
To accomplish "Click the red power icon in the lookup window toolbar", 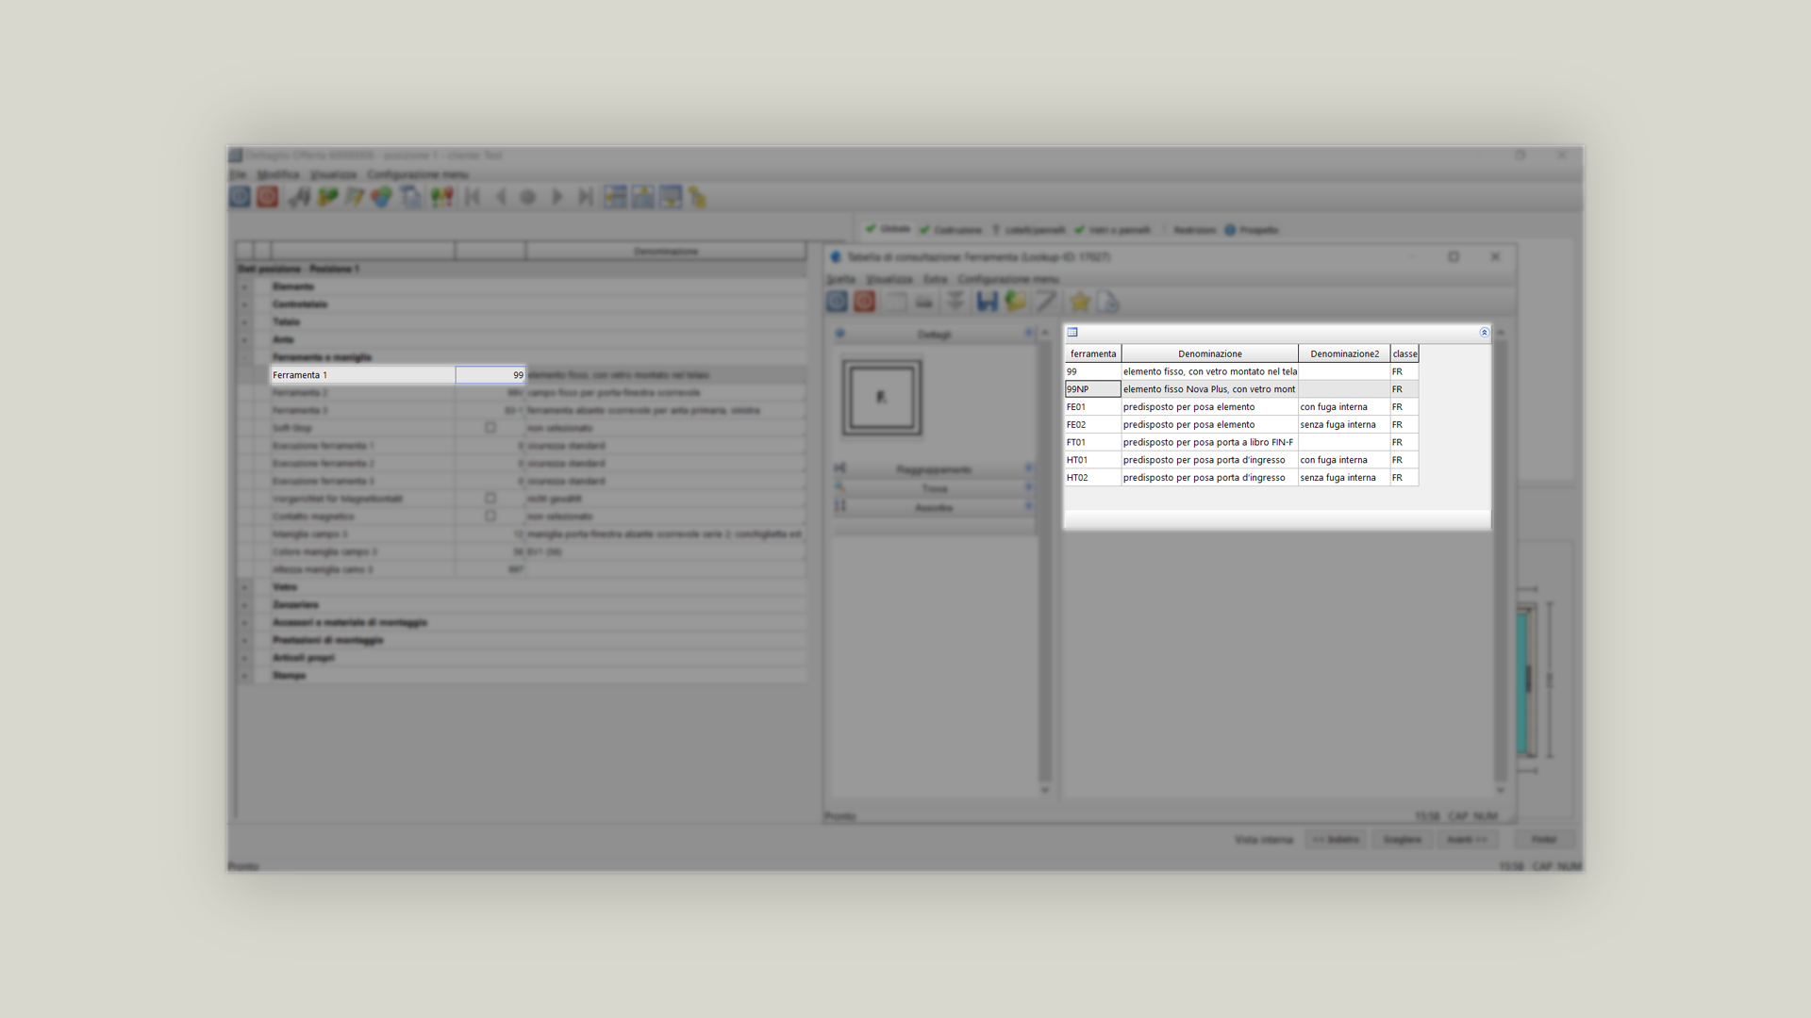I will (x=864, y=302).
